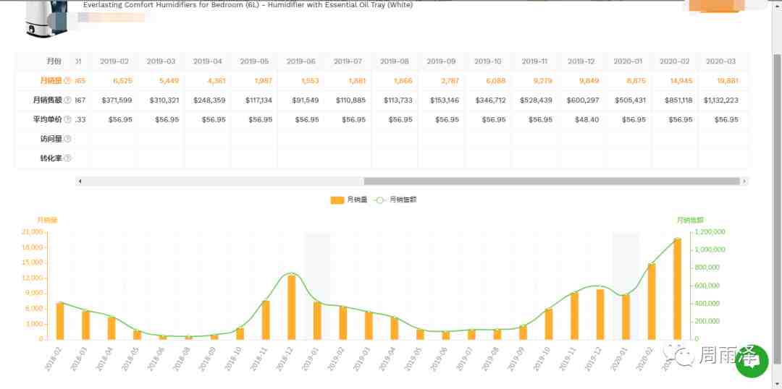
Task: Click help icon next to 转化率 row
Action: (x=68, y=158)
